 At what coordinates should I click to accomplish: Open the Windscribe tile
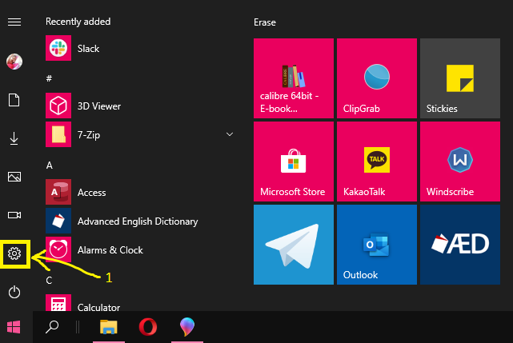pos(460,162)
